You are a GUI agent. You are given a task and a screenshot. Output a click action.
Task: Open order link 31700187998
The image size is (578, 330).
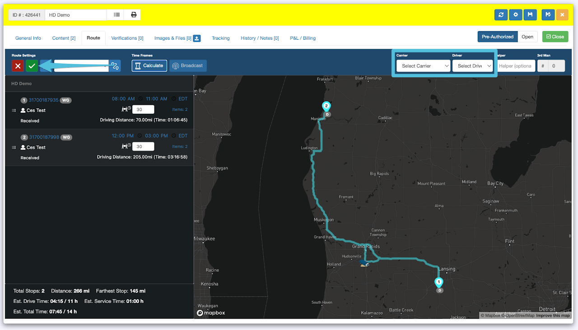tap(44, 137)
